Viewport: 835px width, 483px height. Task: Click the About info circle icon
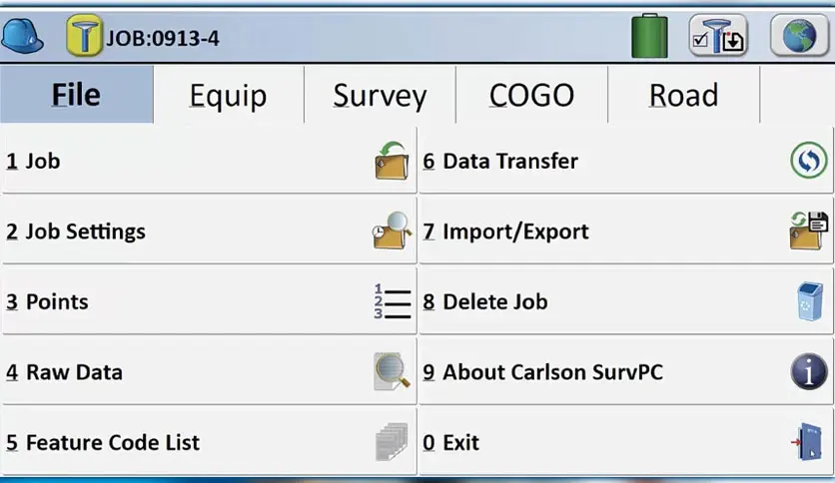[x=809, y=371]
